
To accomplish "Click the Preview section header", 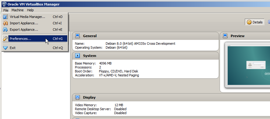I will 245,36.
